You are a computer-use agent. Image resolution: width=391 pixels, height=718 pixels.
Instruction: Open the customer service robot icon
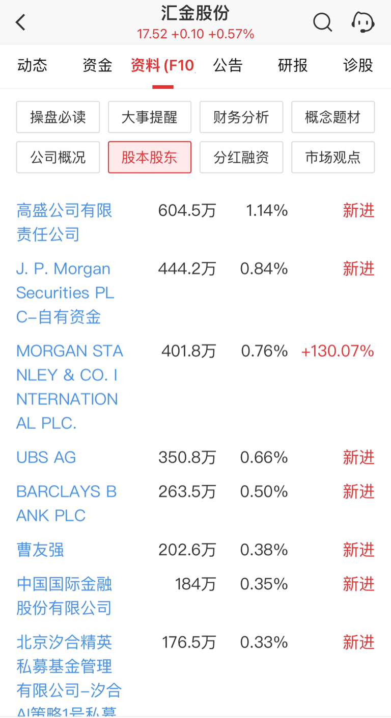(363, 22)
